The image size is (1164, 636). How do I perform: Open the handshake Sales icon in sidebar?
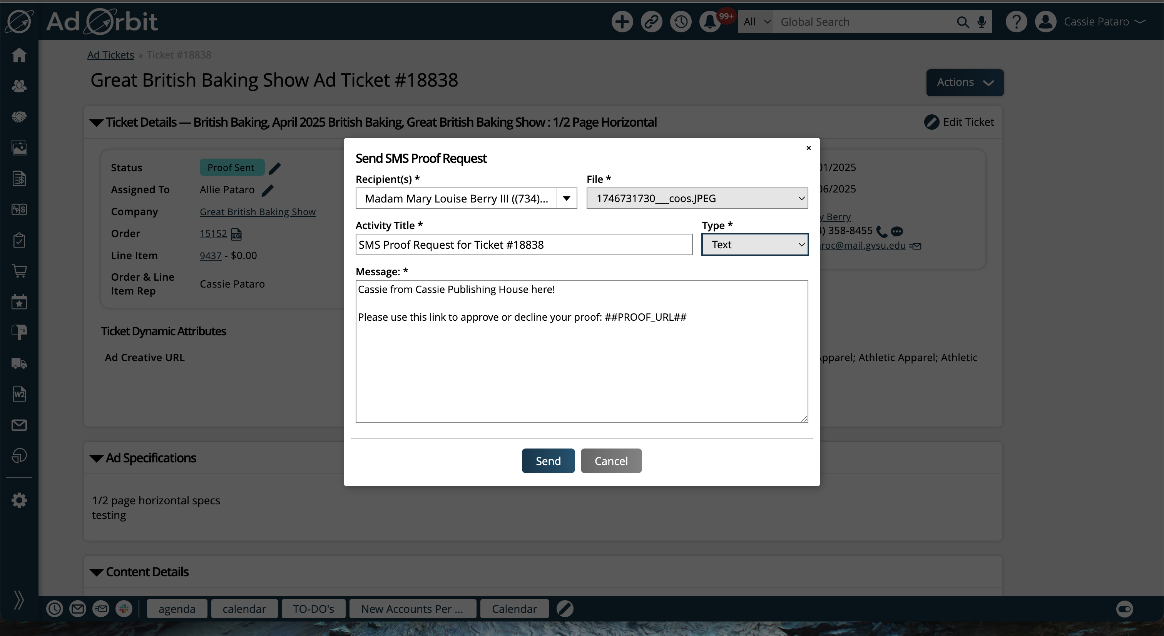[19, 117]
